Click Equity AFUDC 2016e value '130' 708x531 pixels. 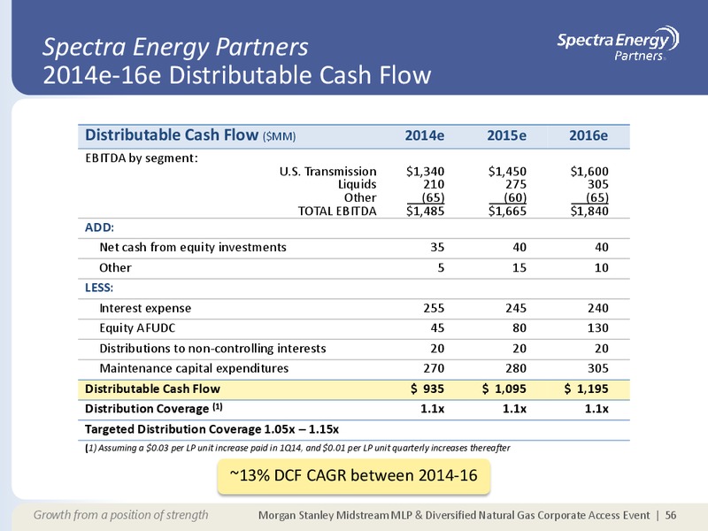click(598, 327)
